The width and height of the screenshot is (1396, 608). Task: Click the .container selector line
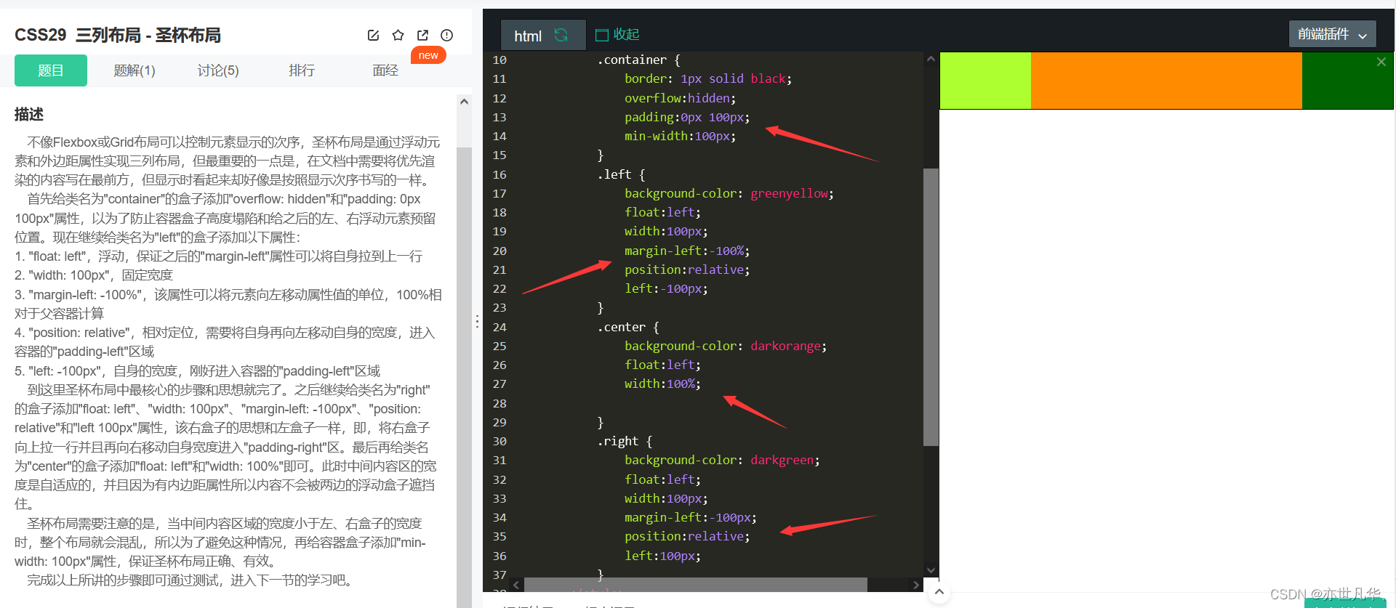coord(638,60)
